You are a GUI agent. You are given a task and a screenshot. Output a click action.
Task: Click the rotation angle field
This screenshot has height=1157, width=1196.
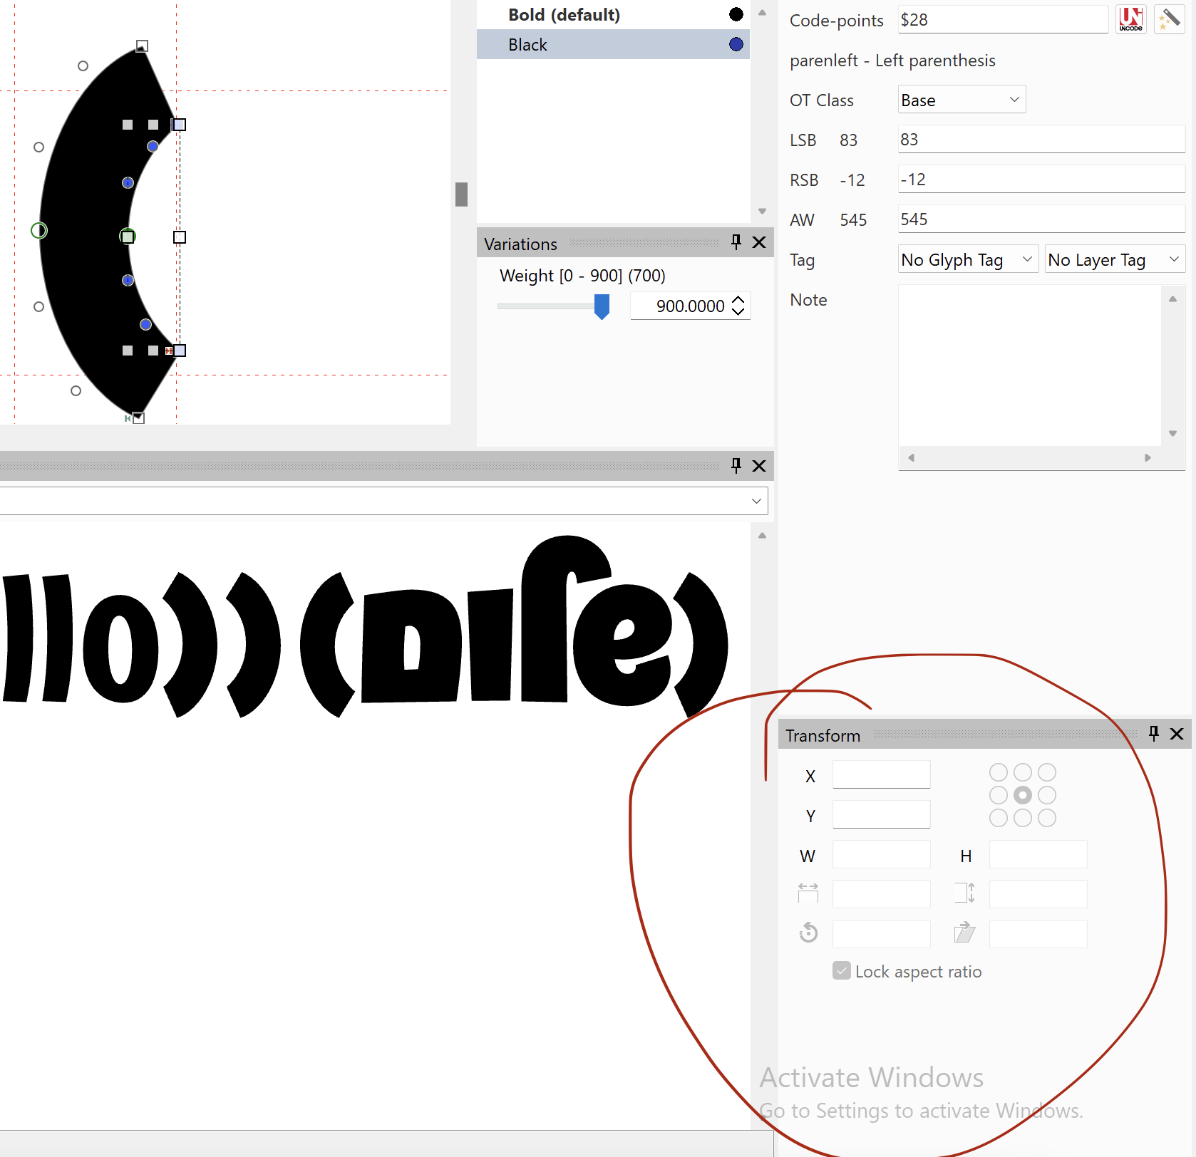click(881, 934)
